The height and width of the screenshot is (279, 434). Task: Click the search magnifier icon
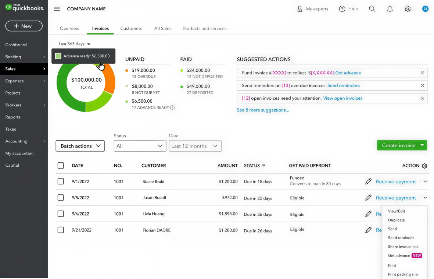(372, 9)
